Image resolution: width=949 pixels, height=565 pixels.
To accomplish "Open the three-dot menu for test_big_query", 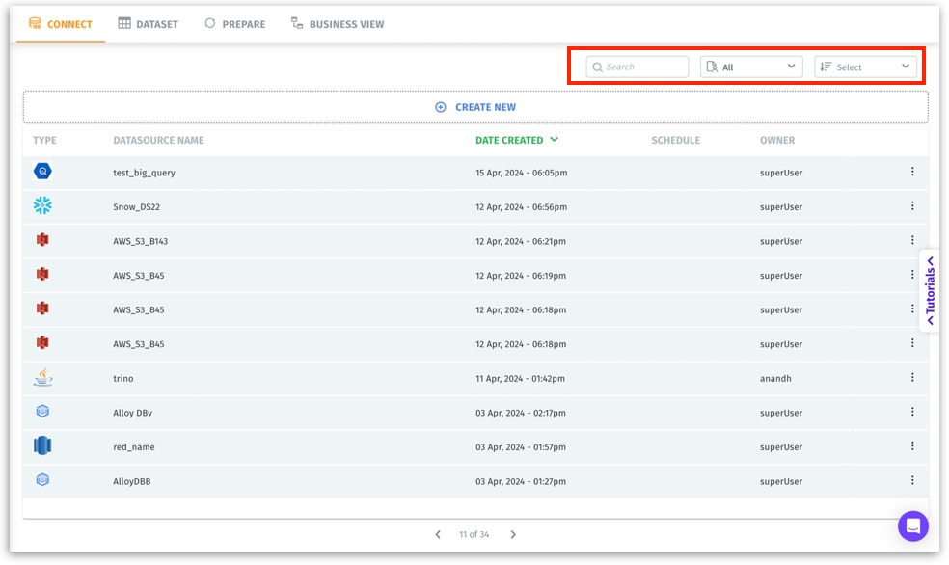I will [912, 172].
